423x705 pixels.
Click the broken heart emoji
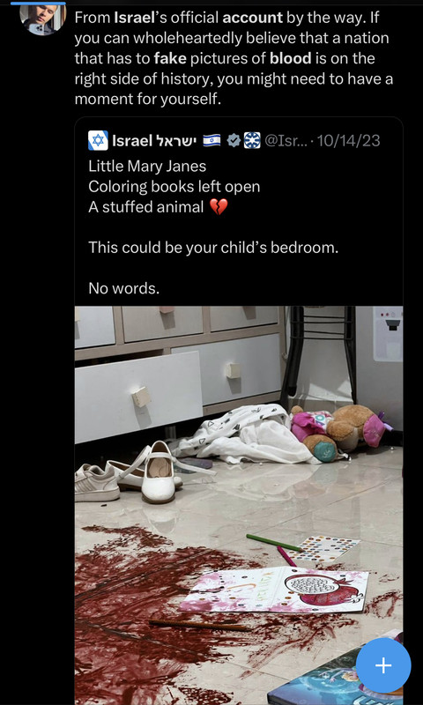(219, 207)
